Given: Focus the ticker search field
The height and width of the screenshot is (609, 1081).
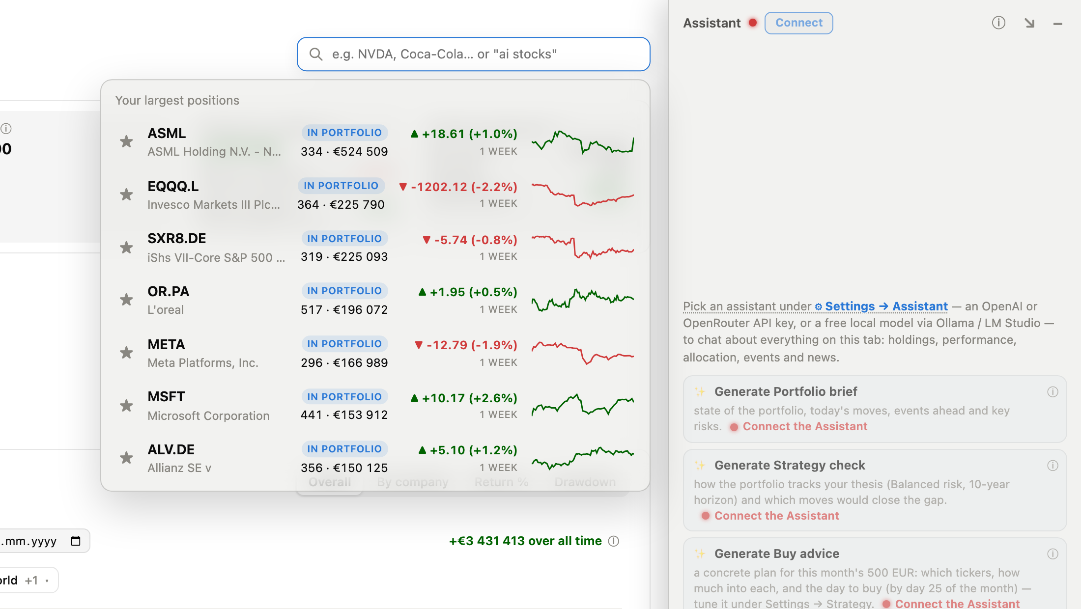Looking at the screenshot, I should pos(473,54).
